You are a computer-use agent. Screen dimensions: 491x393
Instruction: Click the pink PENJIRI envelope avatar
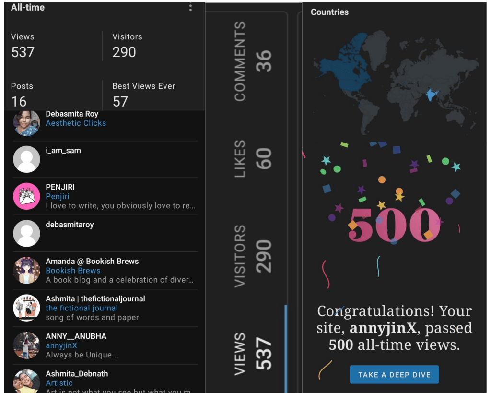[x=26, y=196]
